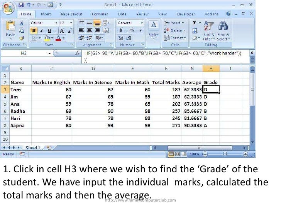Click the Sort & Filter button
The height and width of the screenshot is (210, 281).
pyautogui.click(x=209, y=31)
